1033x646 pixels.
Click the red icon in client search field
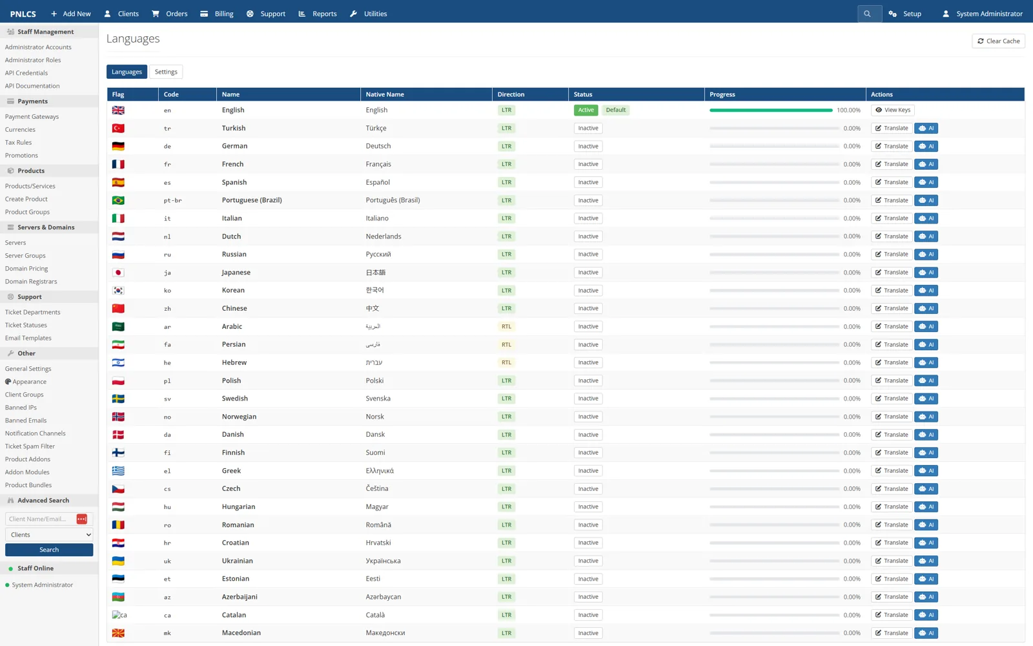(x=82, y=519)
